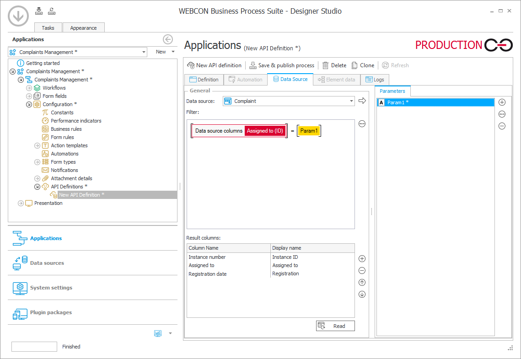The image size is (521, 359).
Task: Open dropdown arrow next to the diagram icon
Action: [x=171, y=333]
